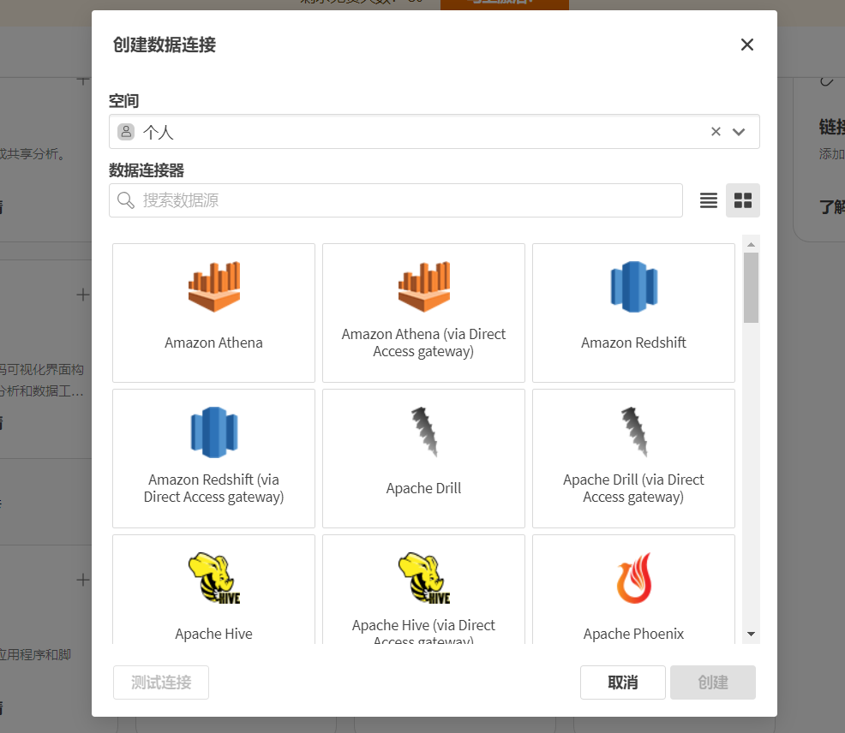Click the 创建 button
845x733 pixels.
coord(713,682)
